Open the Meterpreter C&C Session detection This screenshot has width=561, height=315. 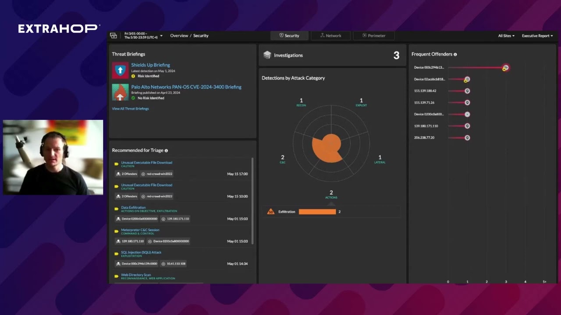[140, 230]
